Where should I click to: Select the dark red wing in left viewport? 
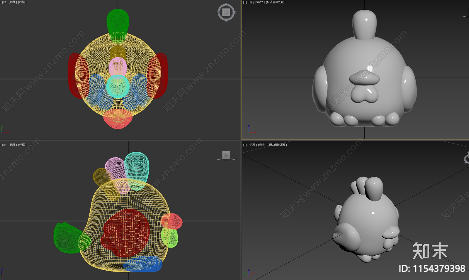(x=125, y=233)
